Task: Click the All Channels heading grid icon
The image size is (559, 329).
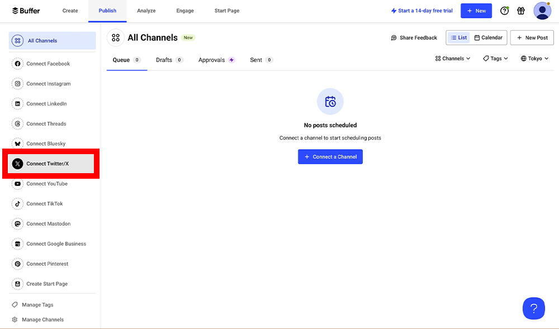Action: [x=116, y=38]
